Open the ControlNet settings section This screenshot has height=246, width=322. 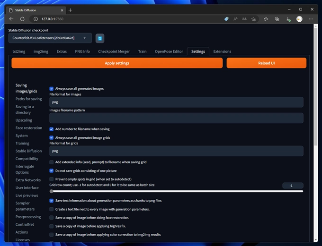pos(25,224)
